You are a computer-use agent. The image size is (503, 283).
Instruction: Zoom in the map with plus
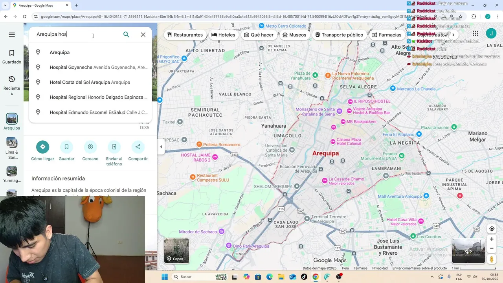(x=492, y=239)
